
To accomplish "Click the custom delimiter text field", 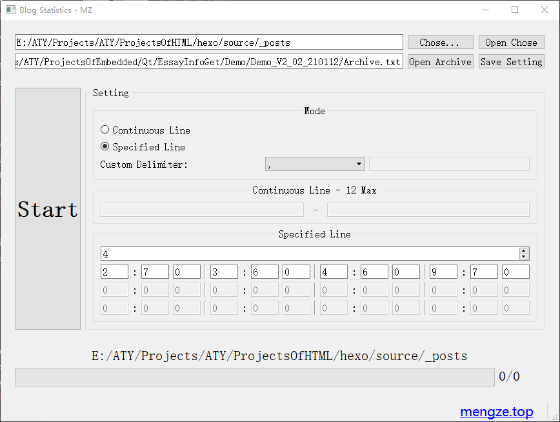I will tap(449, 164).
